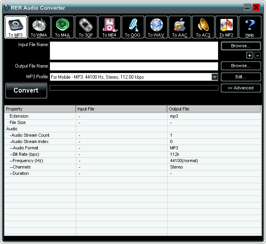Click the Output File column header
The height and width of the screenshot is (244, 266).
(x=214, y=109)
